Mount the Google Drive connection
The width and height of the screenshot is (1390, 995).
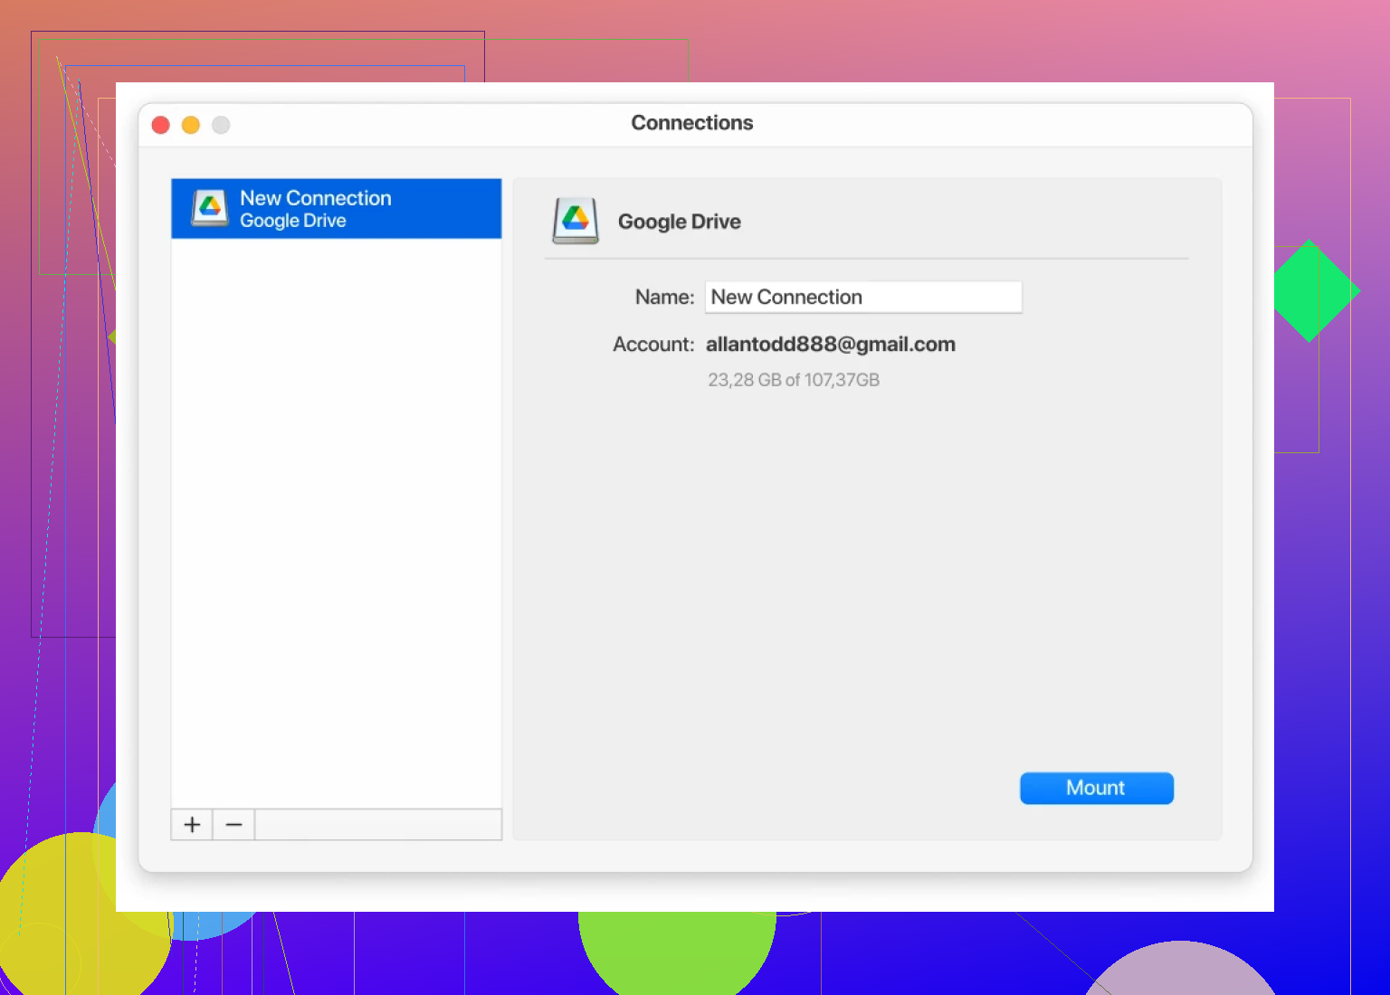pos(1096,788)
